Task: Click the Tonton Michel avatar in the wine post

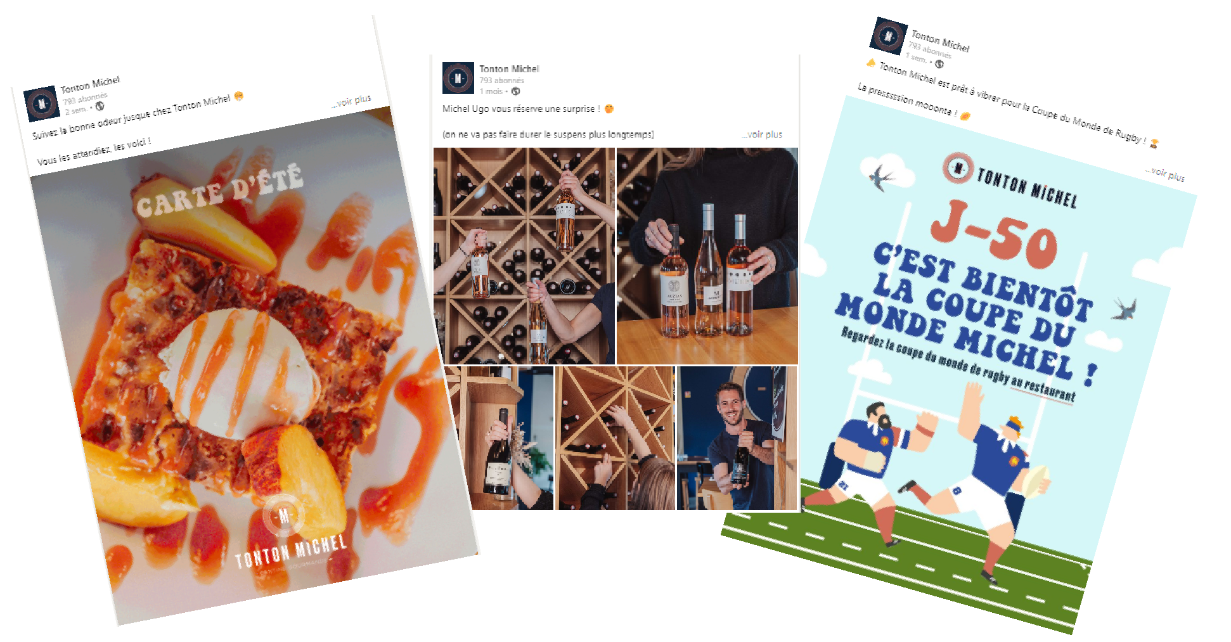Action: [x=458, y=78]
